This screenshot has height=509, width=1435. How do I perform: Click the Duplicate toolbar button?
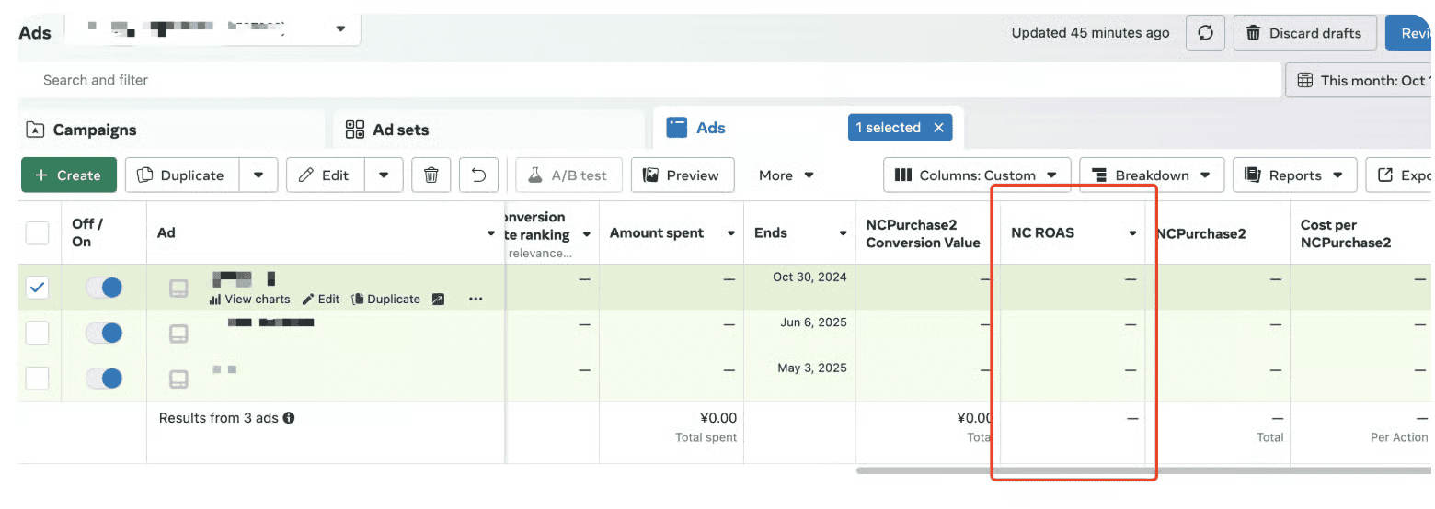(x=182, y=175)
